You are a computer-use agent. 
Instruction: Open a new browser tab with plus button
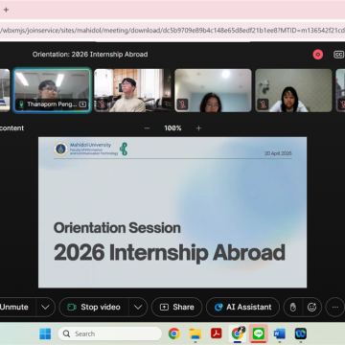[x=6, y=10]
